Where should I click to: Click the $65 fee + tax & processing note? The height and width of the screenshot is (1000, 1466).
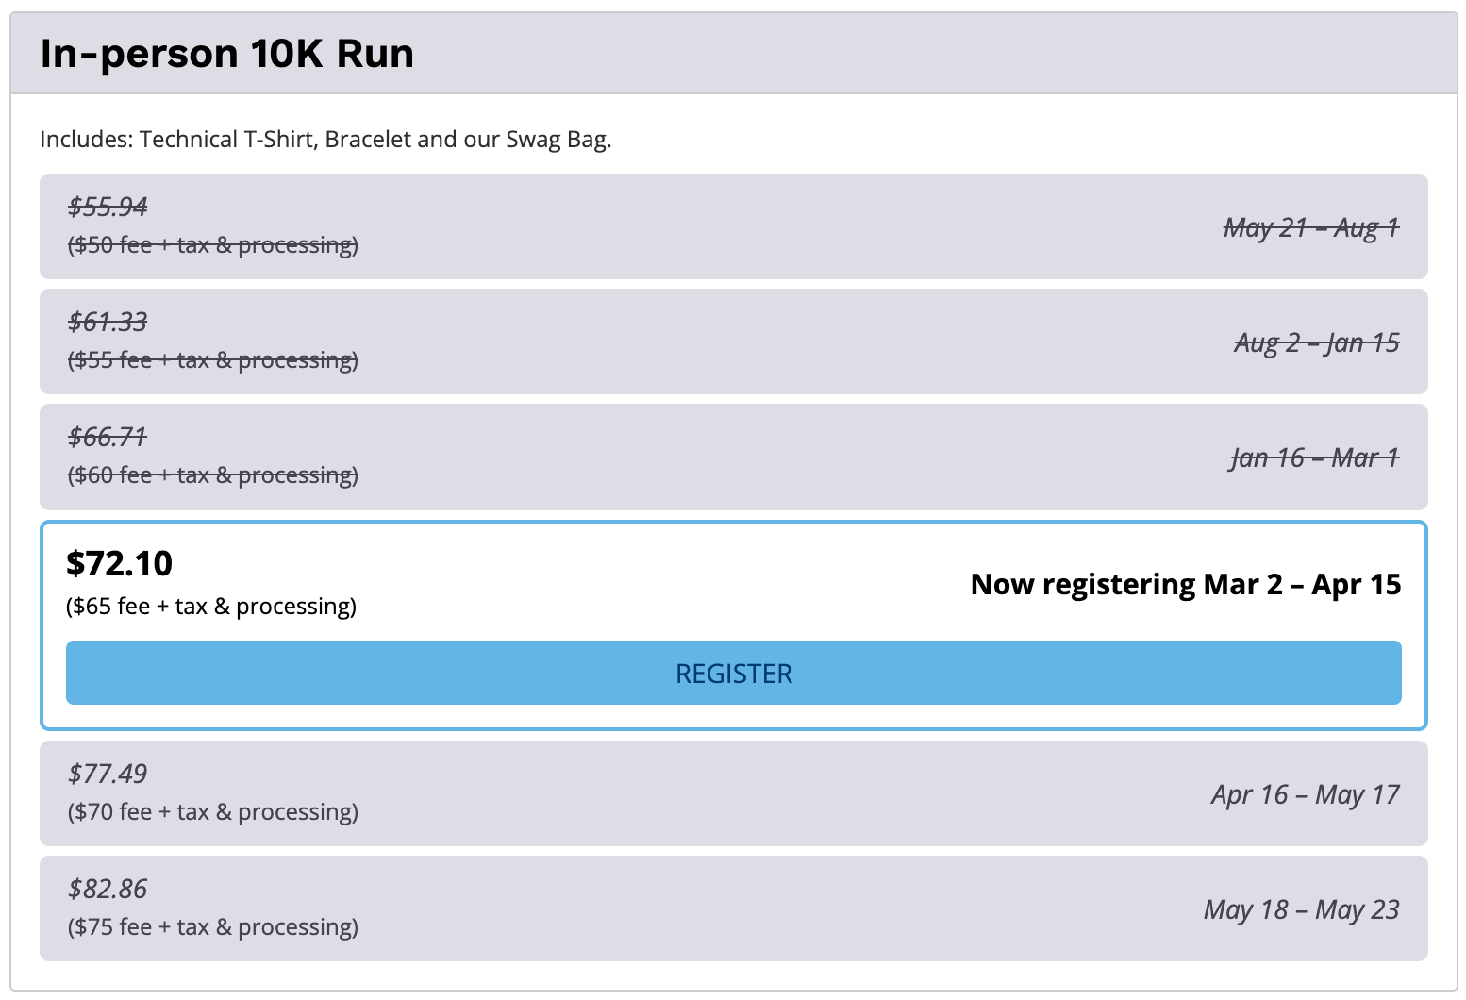click(211, 607)
